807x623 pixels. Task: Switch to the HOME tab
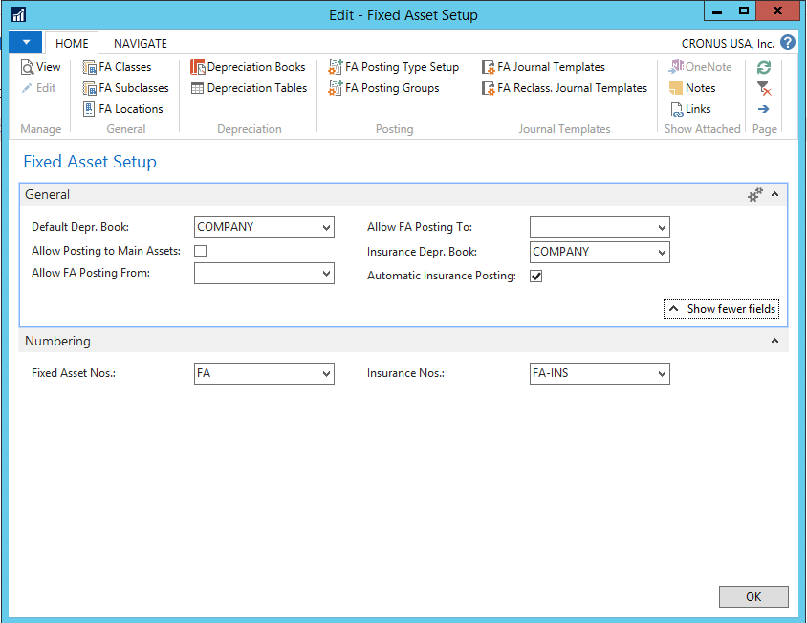[72, 42]
